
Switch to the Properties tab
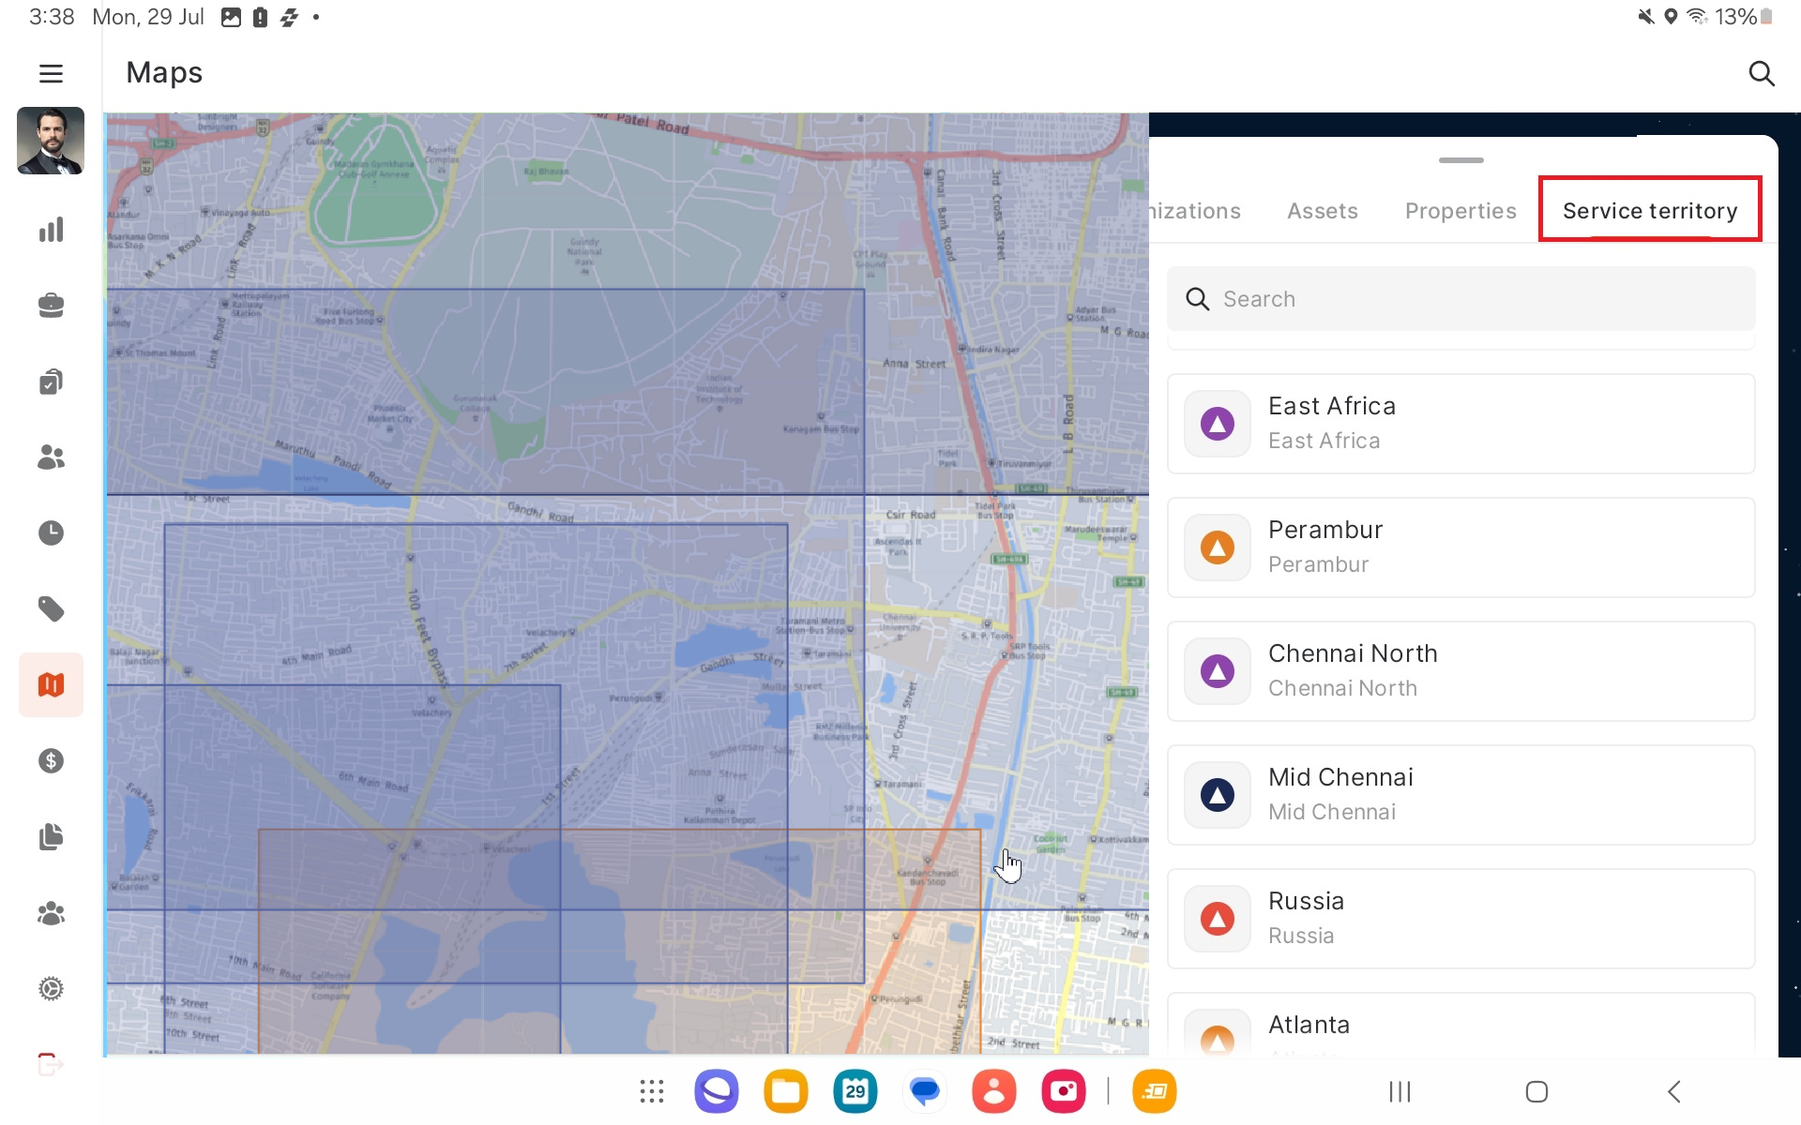pyautogui.click(x=1460, y=211)
